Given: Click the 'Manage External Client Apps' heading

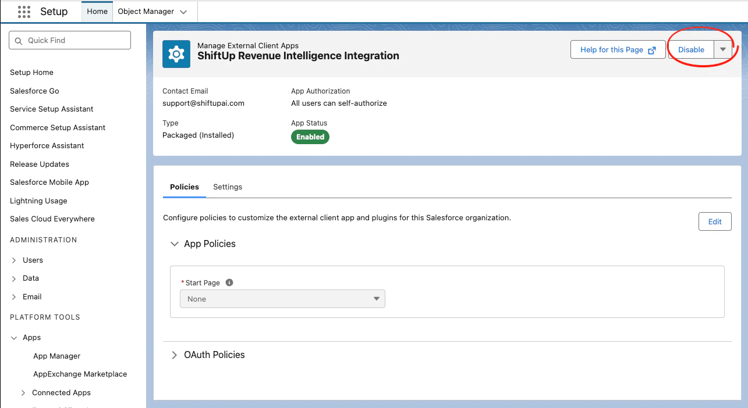Looking at the screenshot, I should (x=248, y=46).
